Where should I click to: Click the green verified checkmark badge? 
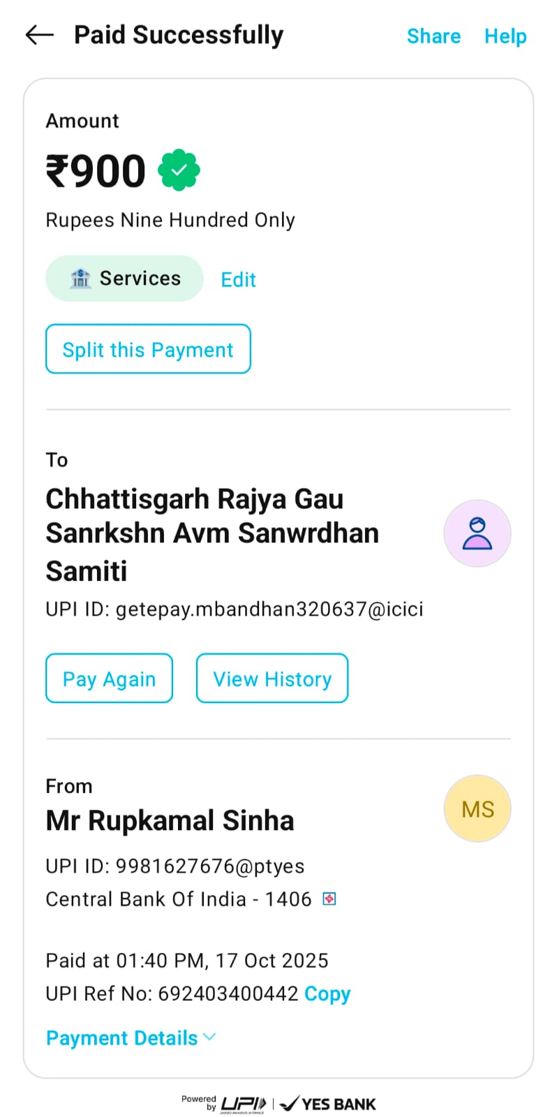(179, 170)
